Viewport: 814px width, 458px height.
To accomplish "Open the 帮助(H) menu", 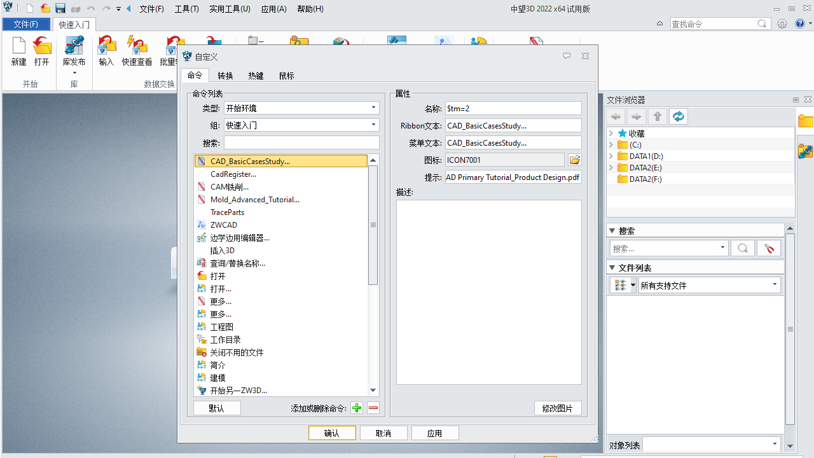I will coord(310,9).
